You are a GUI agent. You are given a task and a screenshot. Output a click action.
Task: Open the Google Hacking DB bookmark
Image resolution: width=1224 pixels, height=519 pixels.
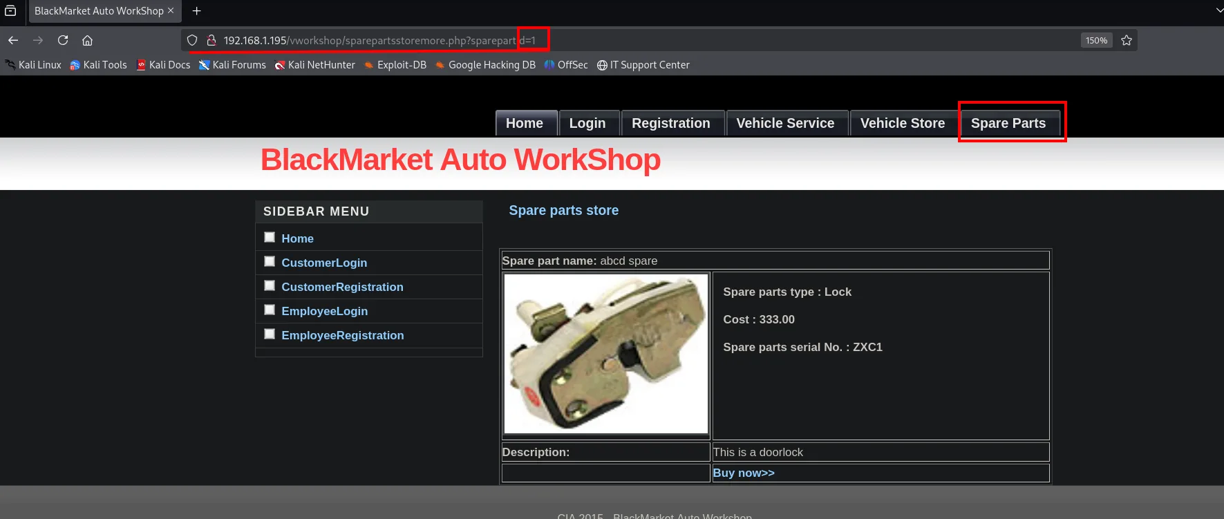tap(485, 65)
